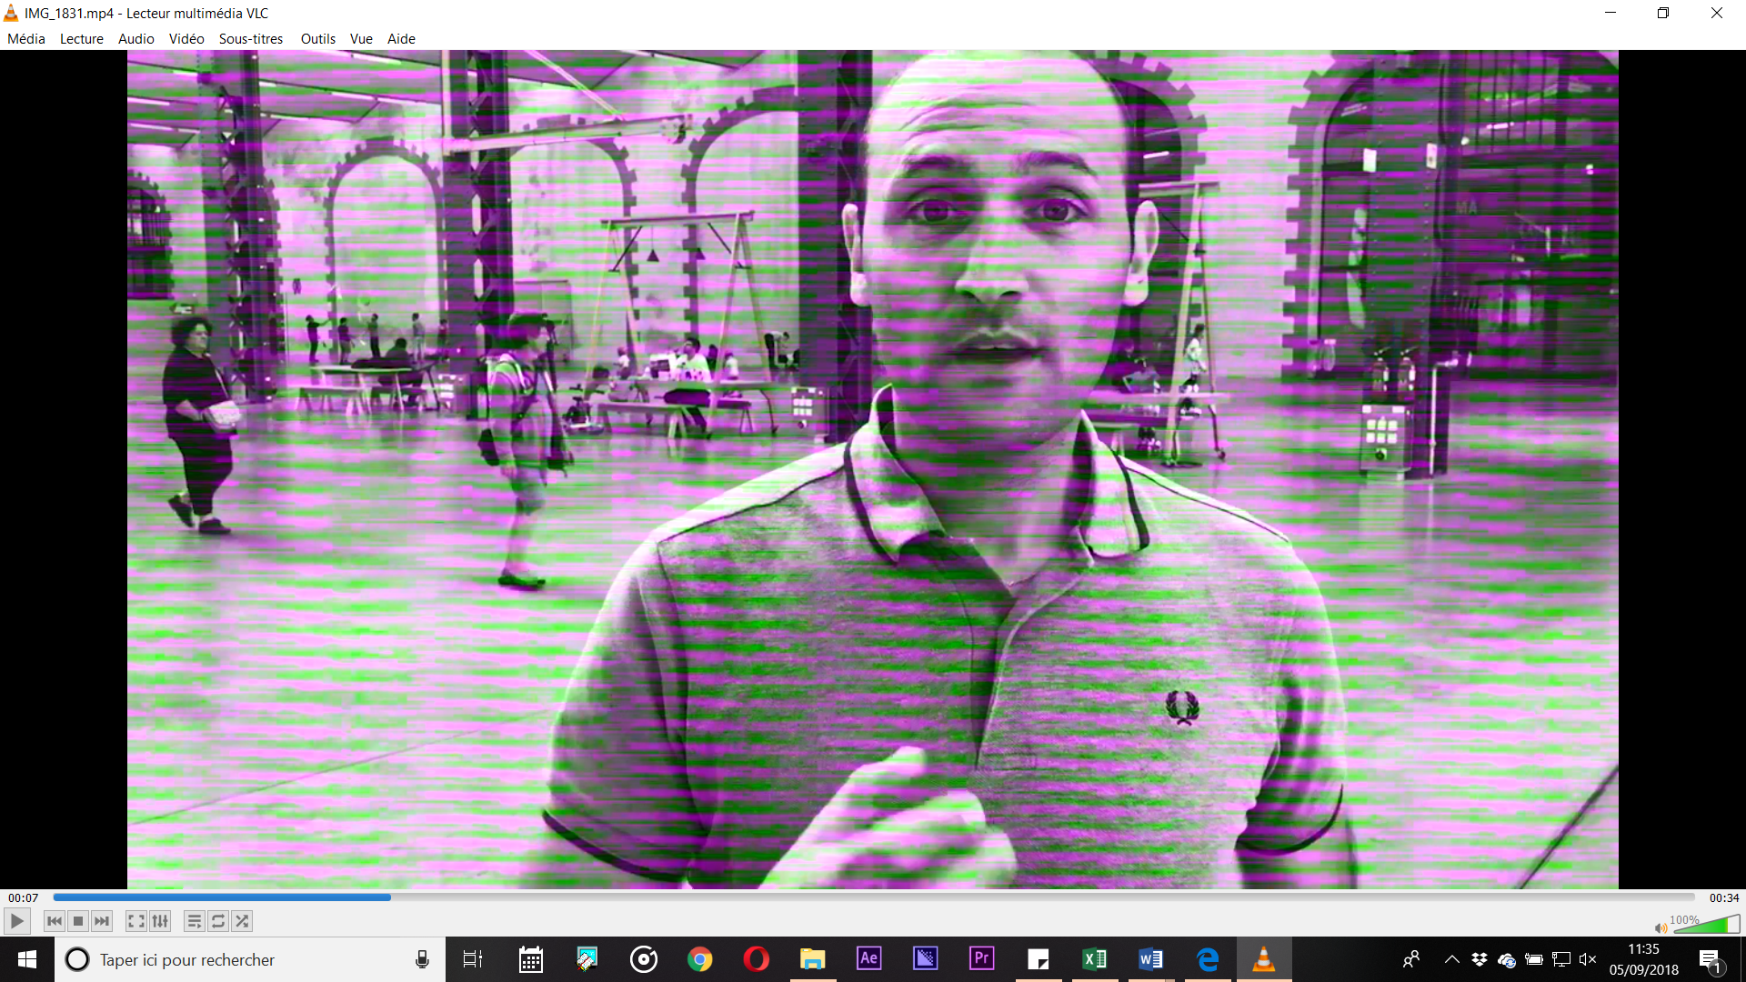The height and width of the screenshot is (982, 1746).
Task: Launch Opera browser from taskbar
Action: pos(757,959)
